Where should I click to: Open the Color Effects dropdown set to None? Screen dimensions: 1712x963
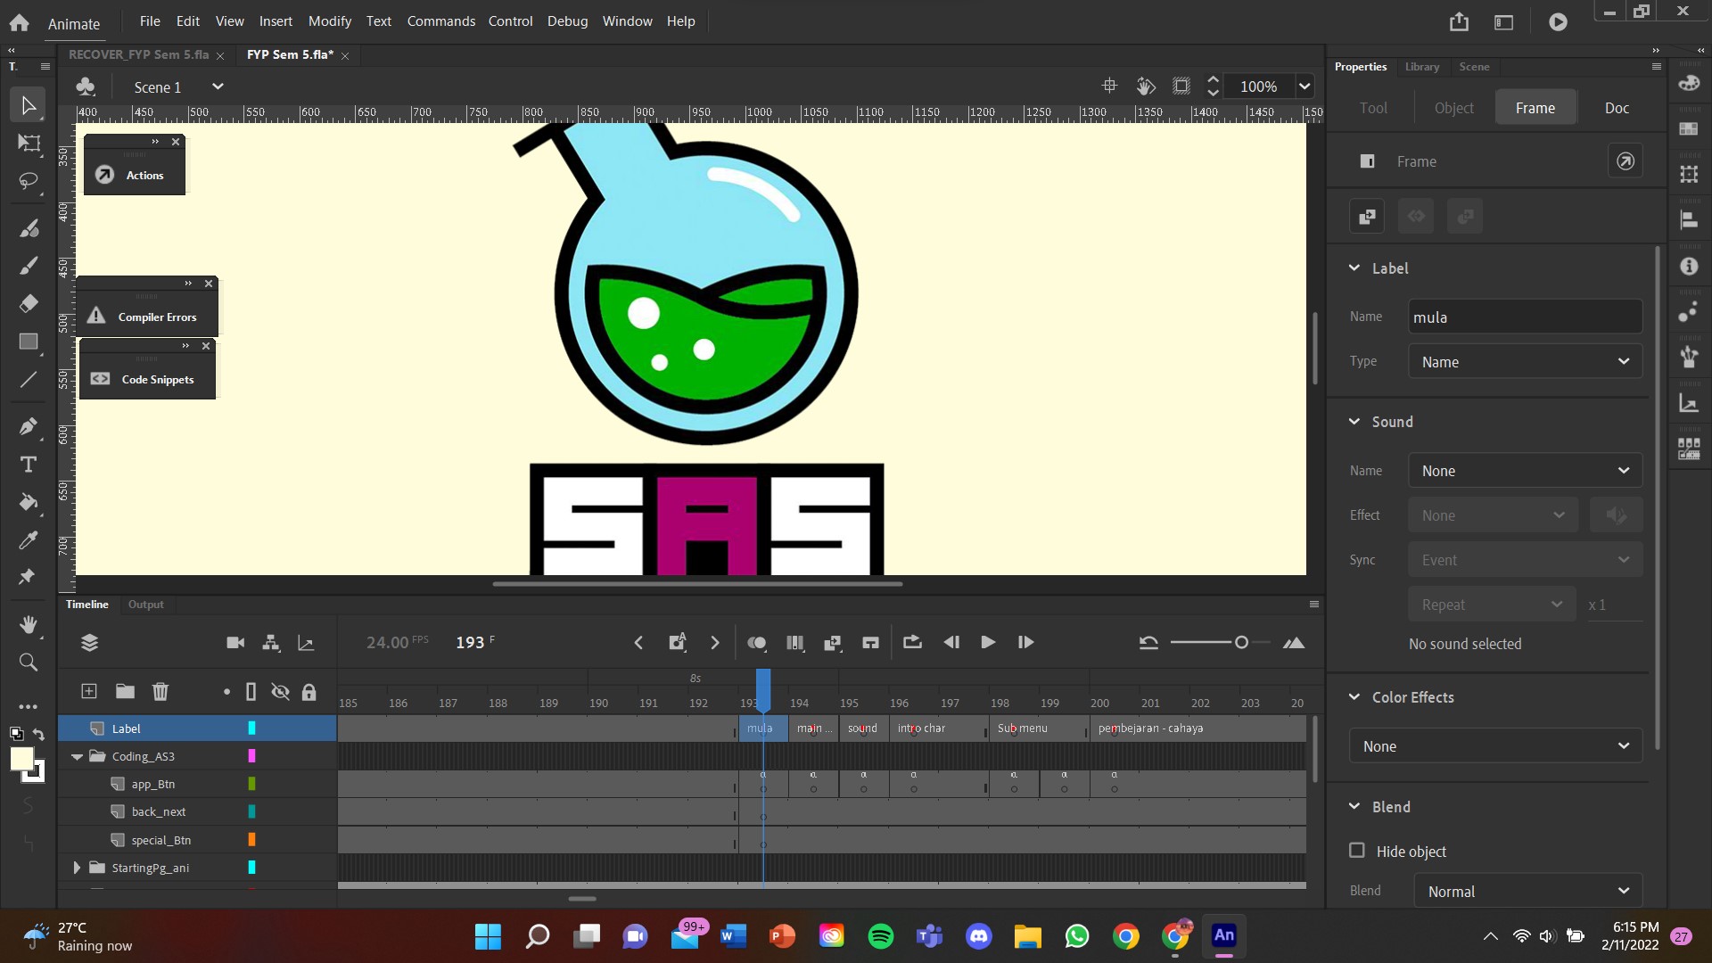[x=1494, y=745]
